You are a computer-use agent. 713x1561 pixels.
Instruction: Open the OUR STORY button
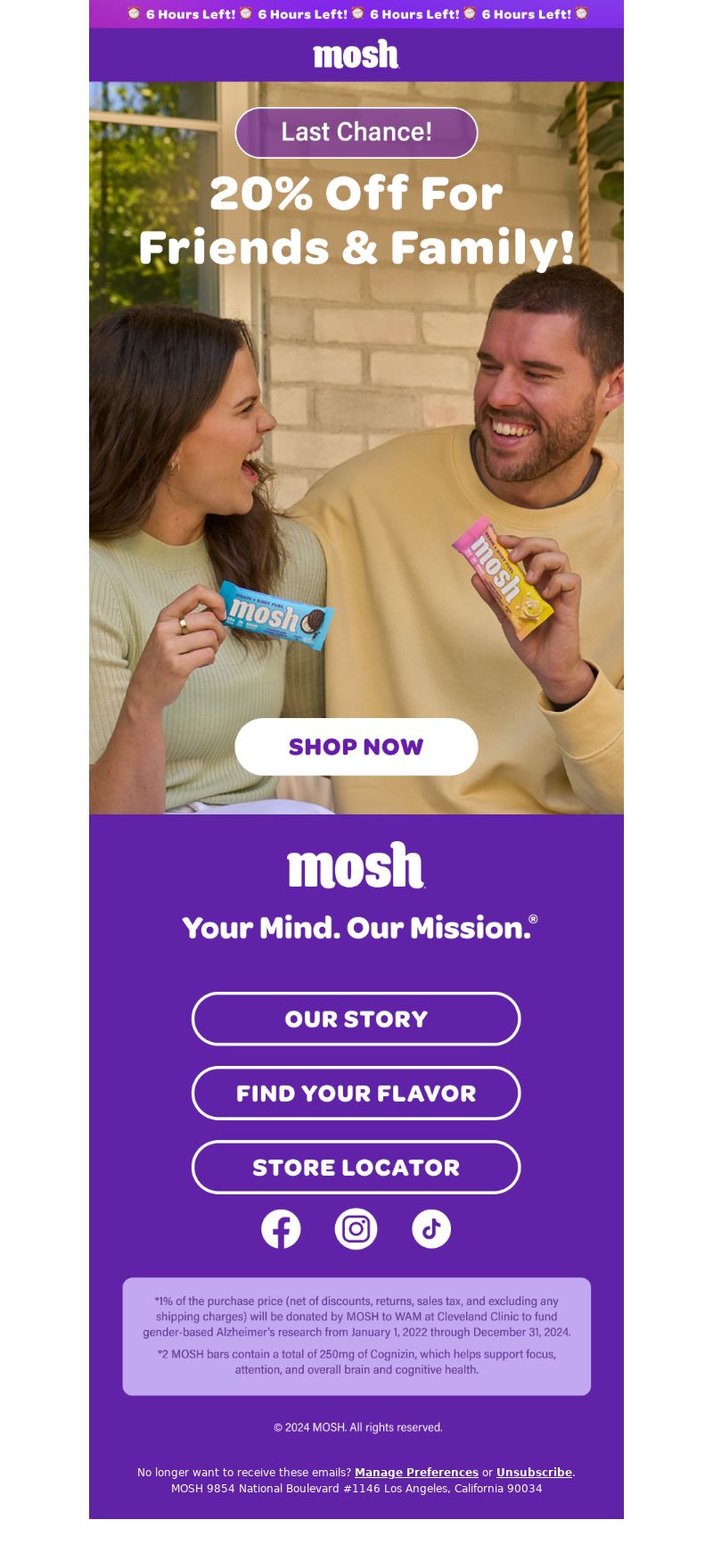coord(356,1019)
